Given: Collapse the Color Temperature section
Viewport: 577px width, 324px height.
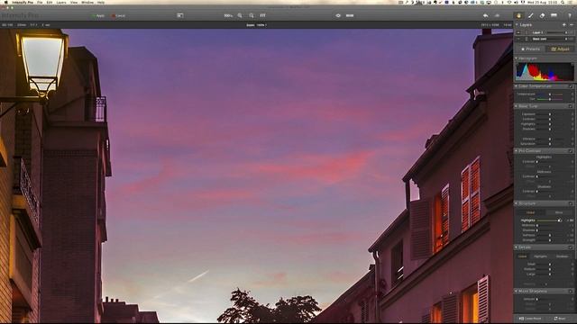Looking at the screenshot, I should (517, 86).
